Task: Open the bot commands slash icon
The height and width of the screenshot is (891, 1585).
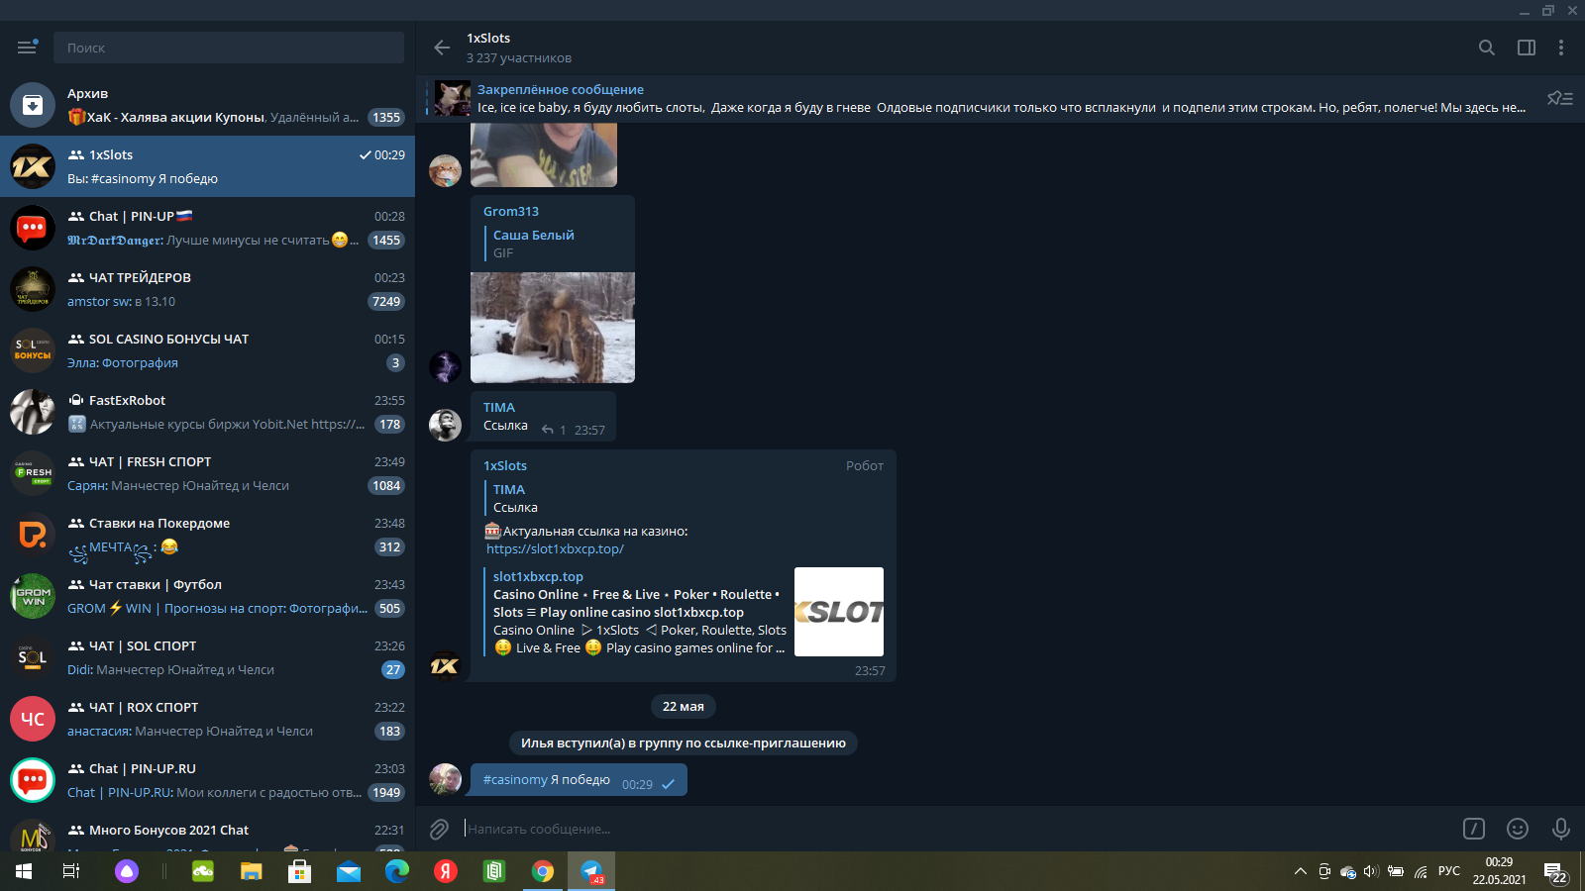Action: click(x=1474, y=829)
